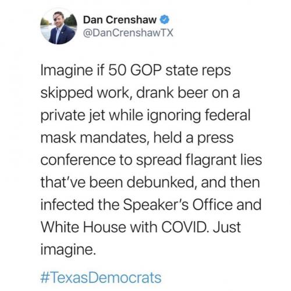Click 'drank beer' in the tweet
Viewport: 291px width, 291px height.
[172, 93]
